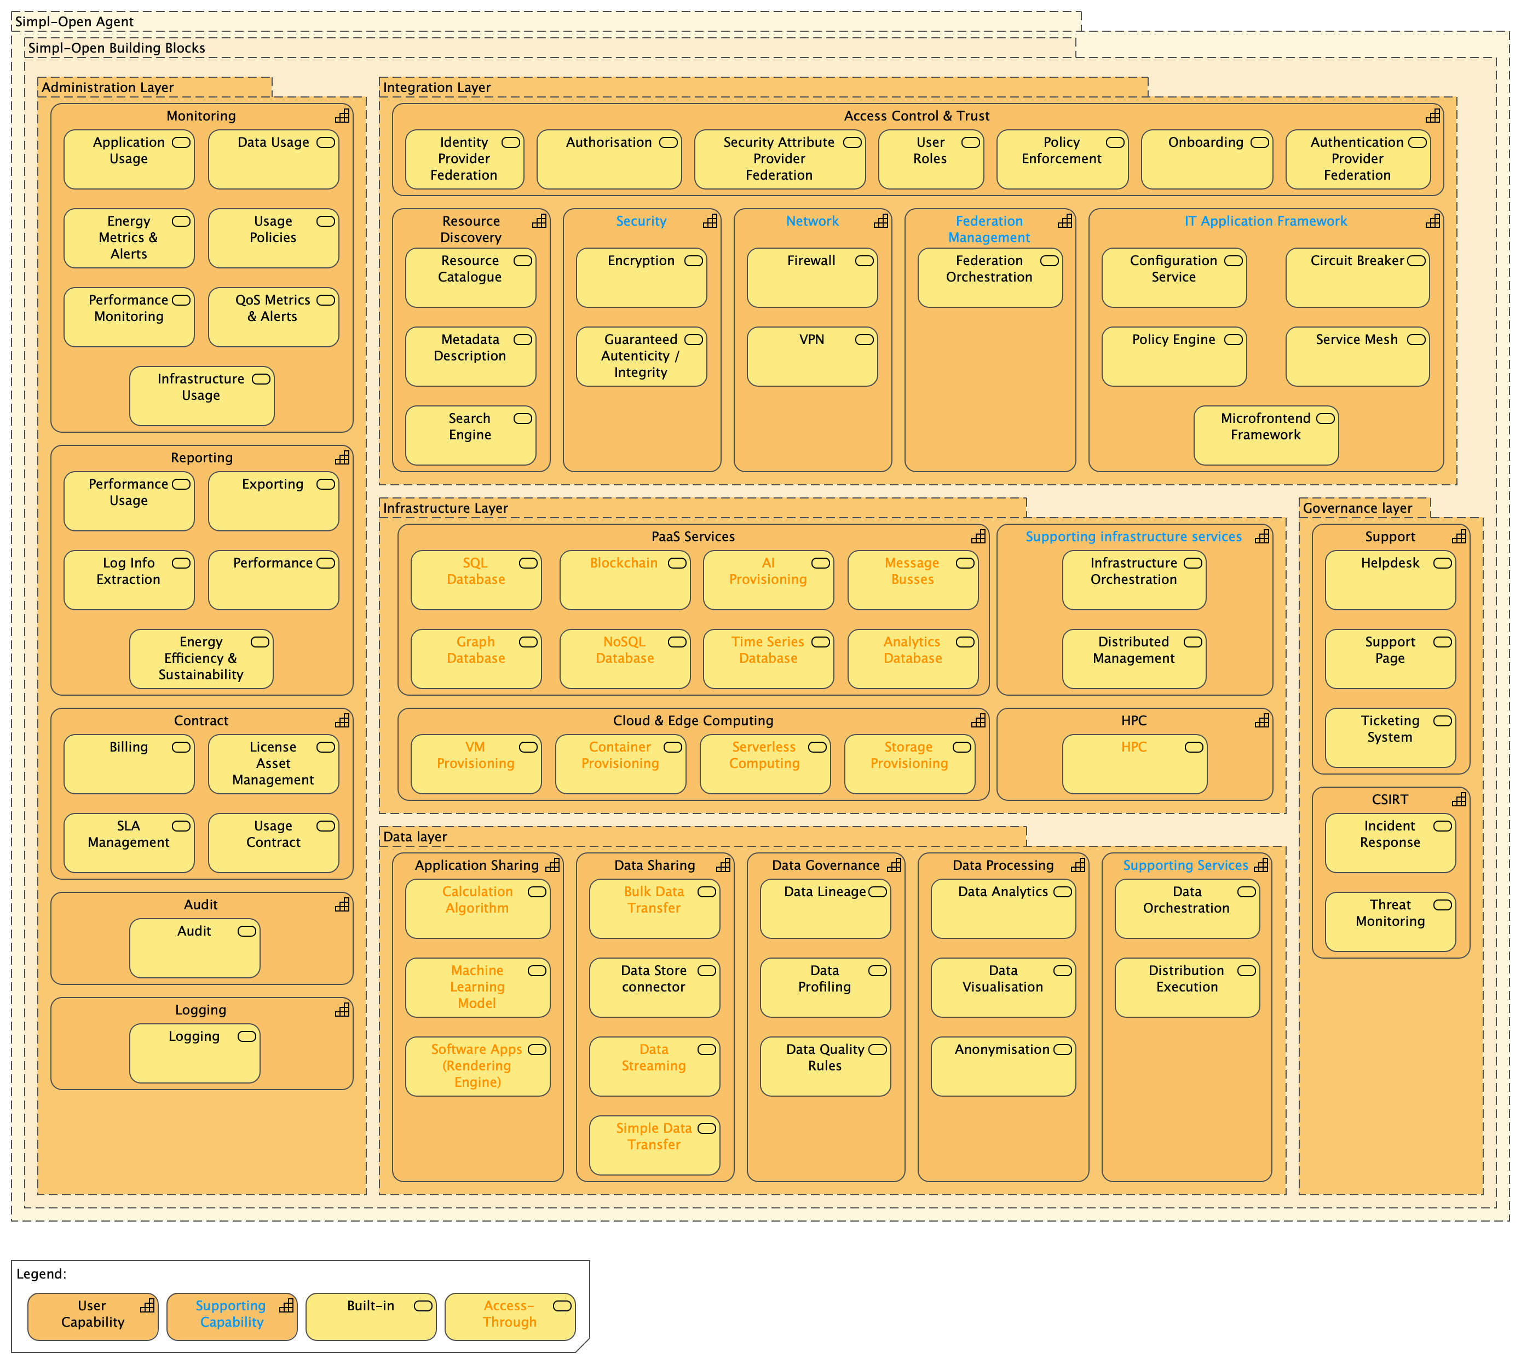Viewport: 1521px width, 1364px height.
Task: Select the Distribution Execution box
Action: 1187,988
